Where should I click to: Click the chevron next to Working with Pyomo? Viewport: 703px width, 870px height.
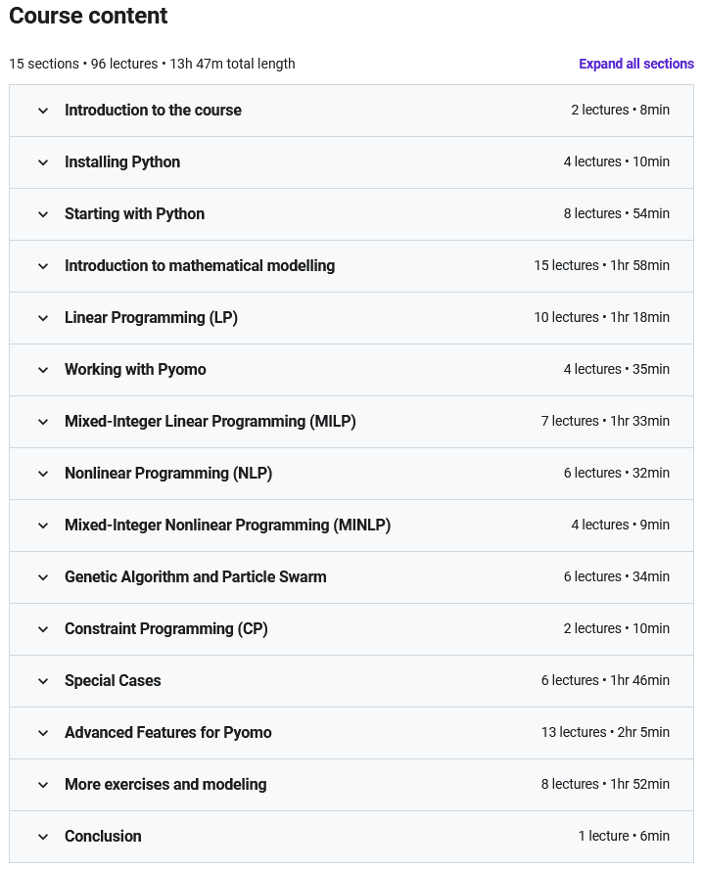(x=43, y=370)
